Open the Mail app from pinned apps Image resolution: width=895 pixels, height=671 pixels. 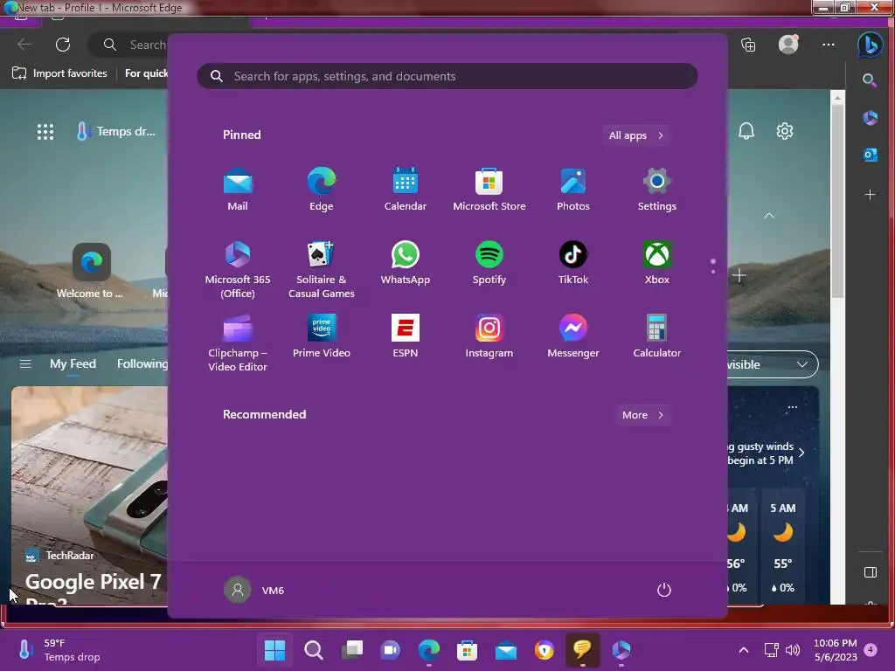pos(238,190)
